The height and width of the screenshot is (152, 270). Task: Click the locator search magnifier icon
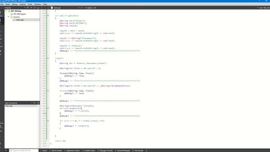[x=11, y=150]
